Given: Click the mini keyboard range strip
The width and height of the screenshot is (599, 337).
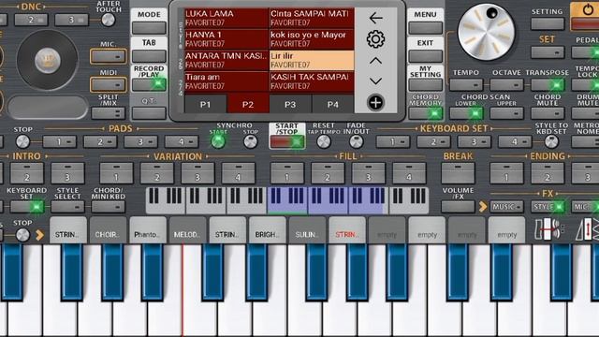Looking at the screenshot, I should 287,199.
